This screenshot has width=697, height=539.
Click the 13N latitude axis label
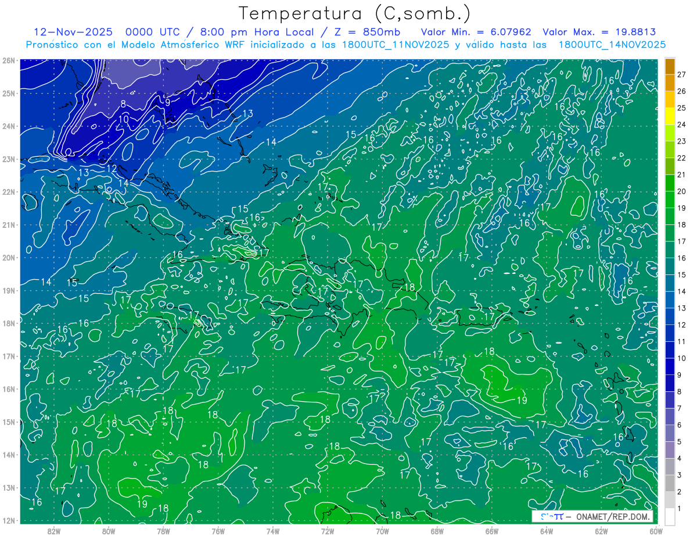(9, 487)
